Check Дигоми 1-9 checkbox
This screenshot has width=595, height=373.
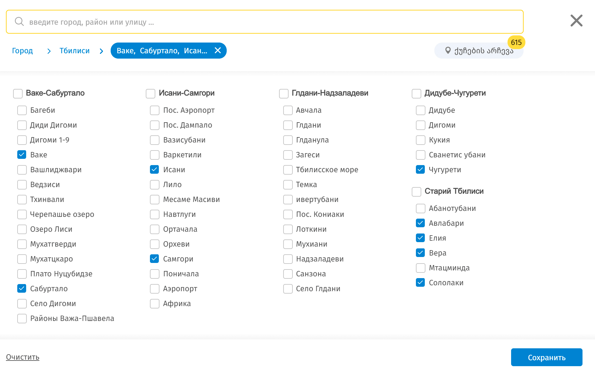click(22, 140)
